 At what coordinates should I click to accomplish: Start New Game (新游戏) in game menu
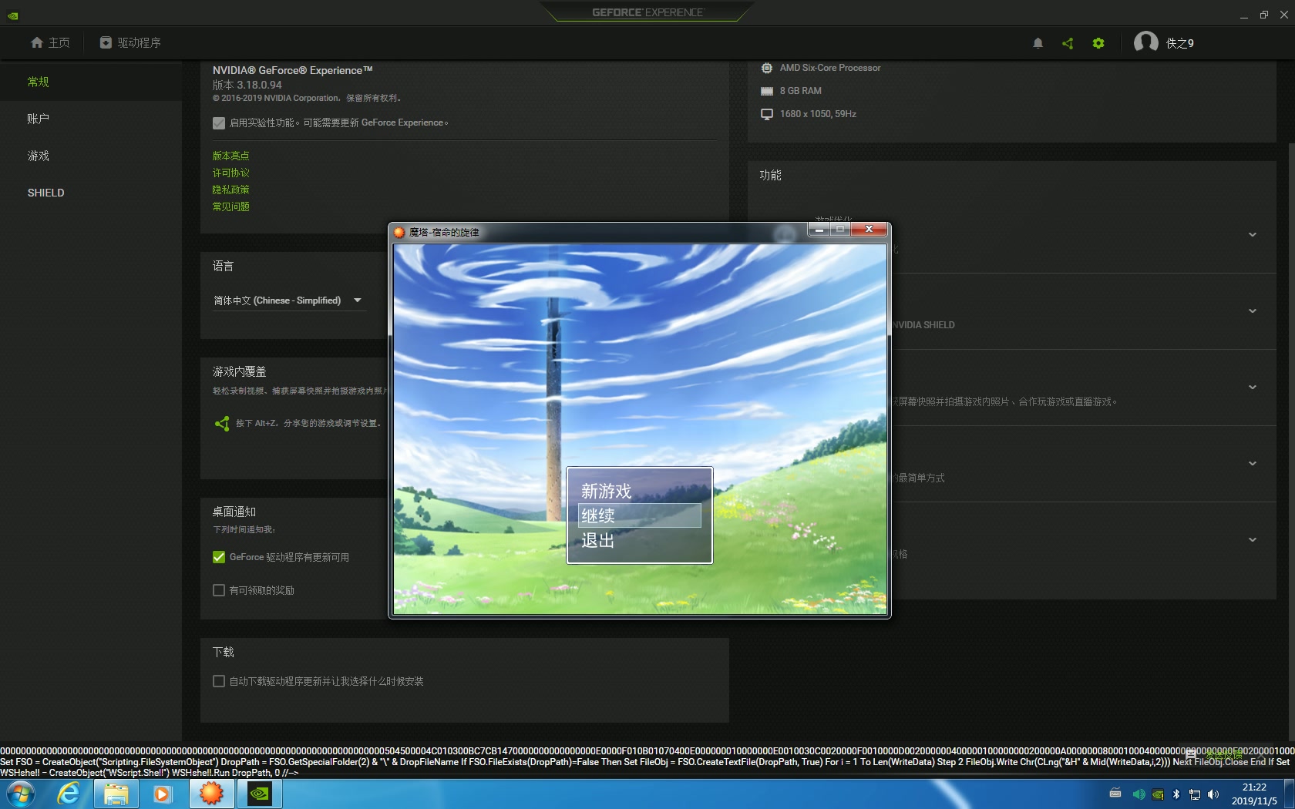639,491
